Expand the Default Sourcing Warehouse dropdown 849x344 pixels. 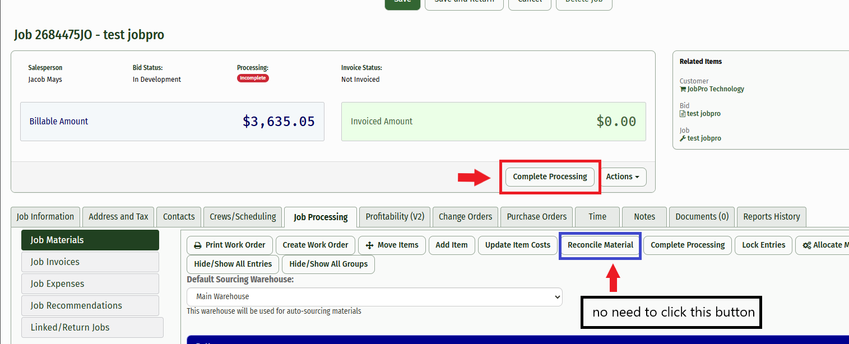click(x=374, y=297)
